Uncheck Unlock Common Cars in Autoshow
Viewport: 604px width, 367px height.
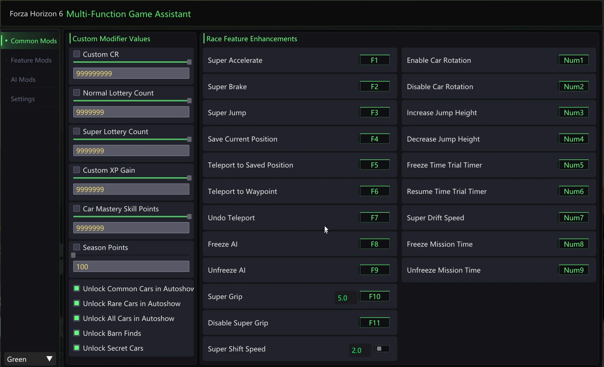77,288
